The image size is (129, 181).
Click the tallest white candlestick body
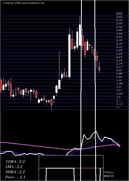click(69, 56)
